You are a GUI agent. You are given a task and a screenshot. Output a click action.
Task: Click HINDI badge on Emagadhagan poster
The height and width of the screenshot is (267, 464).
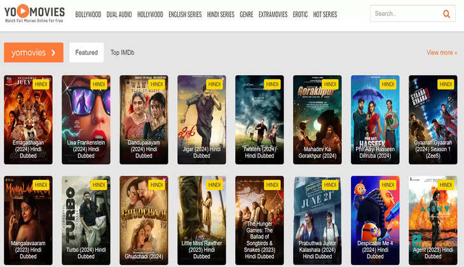click(41, 84)
